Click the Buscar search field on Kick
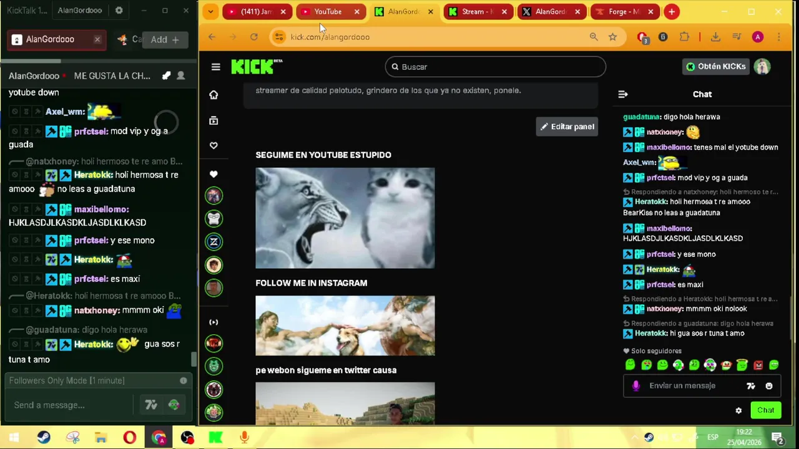The image size is (799, 449). pos(496,67)
